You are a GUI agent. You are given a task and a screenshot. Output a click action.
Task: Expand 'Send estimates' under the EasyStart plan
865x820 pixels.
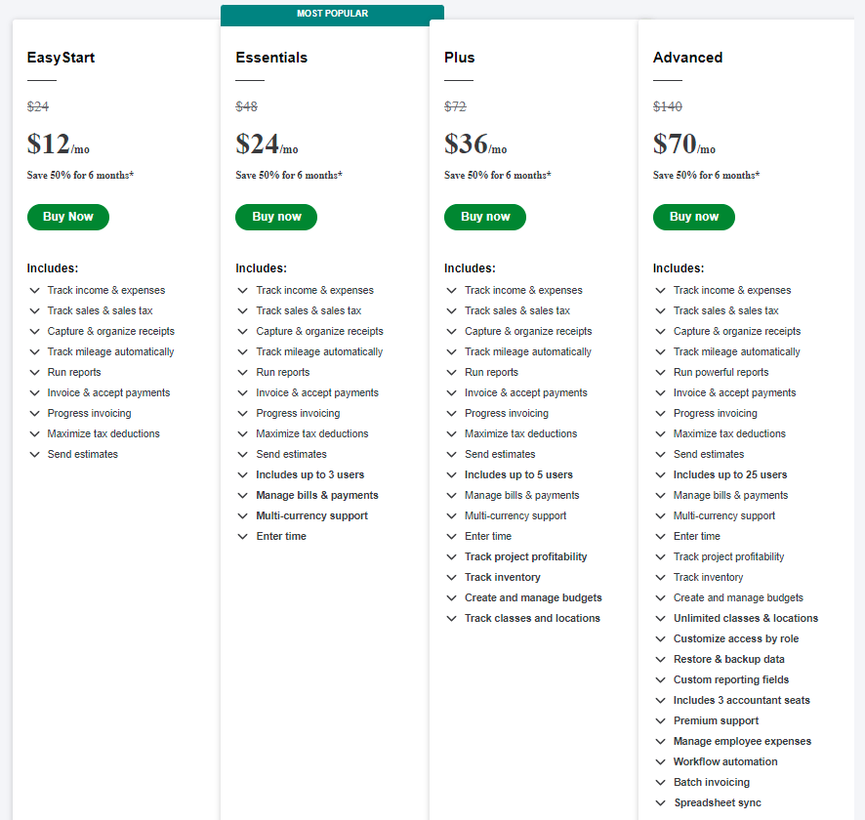click(x=34, y=455)
